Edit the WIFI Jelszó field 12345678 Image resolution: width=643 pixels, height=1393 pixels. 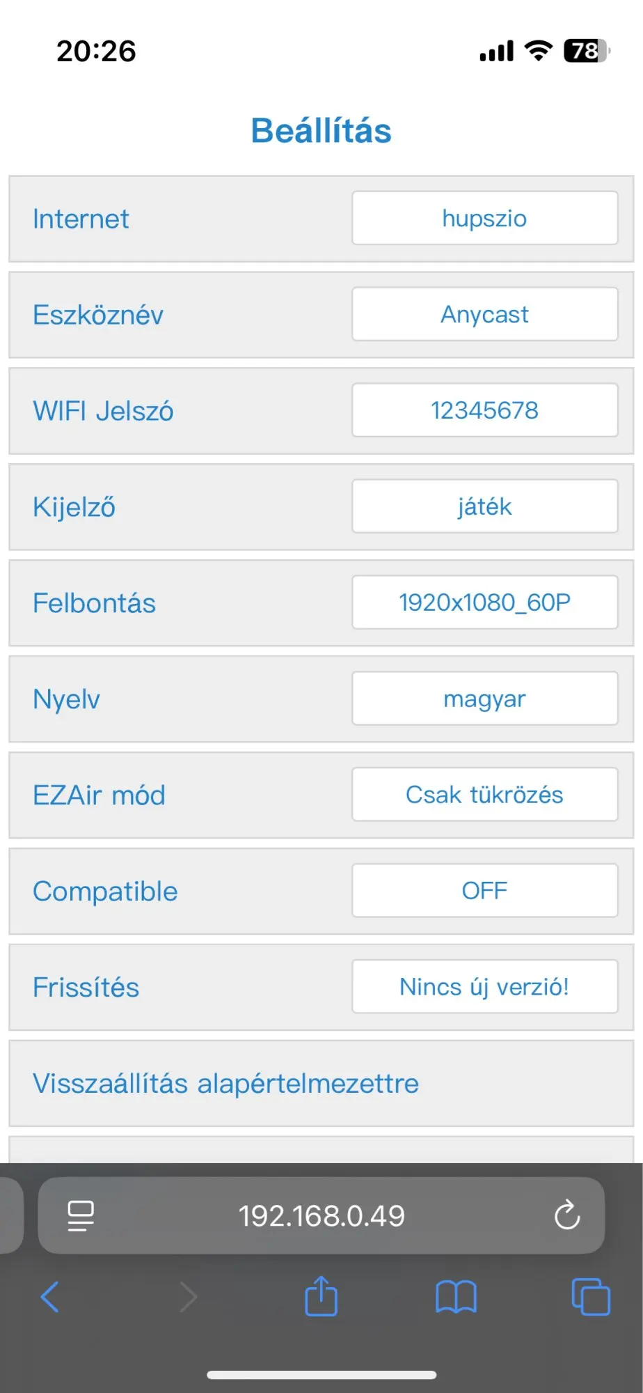(485, 410)
